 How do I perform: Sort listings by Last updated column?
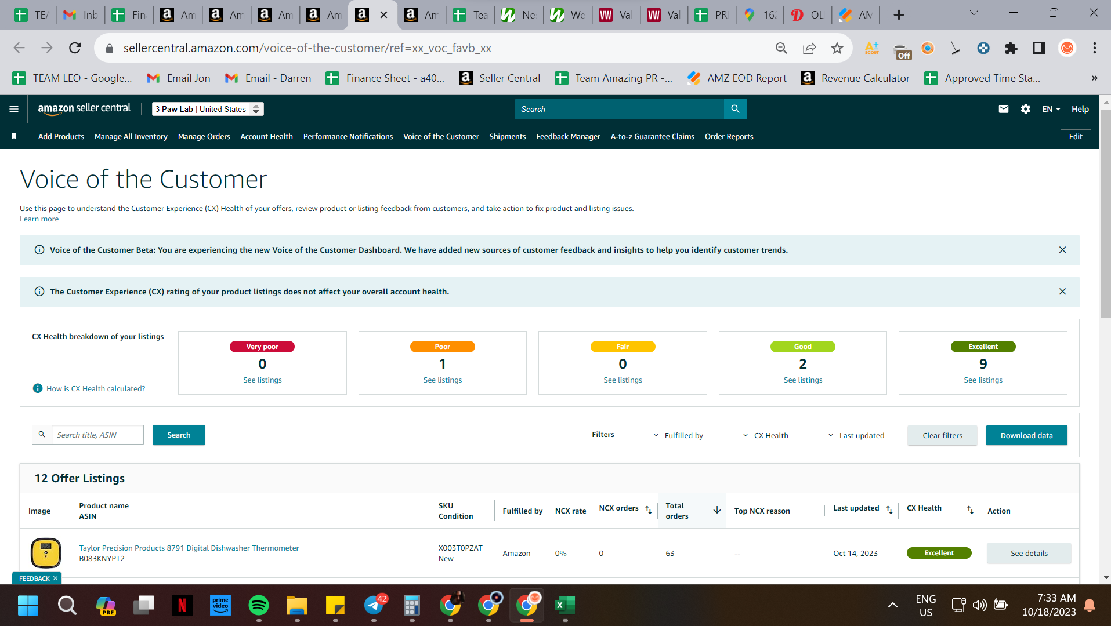pyautogui.click(x=889, y=510)
